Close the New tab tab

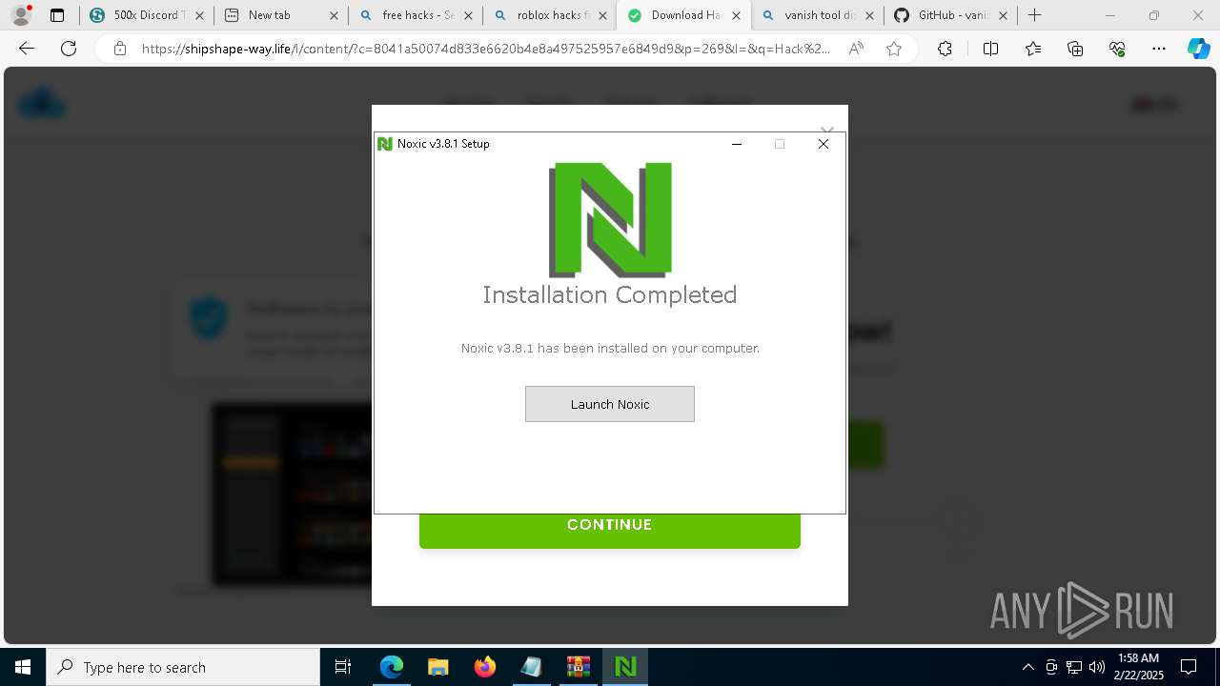click(x=334, y=15)
